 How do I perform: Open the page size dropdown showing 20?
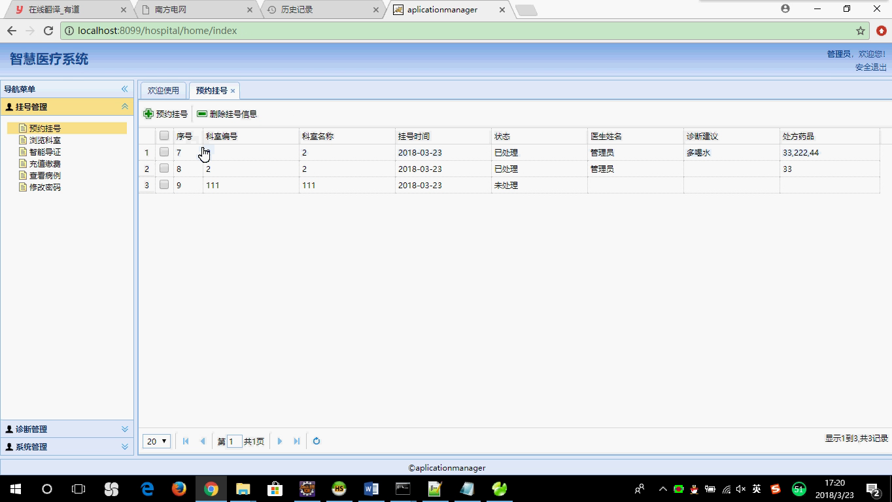tap(156, 441)
